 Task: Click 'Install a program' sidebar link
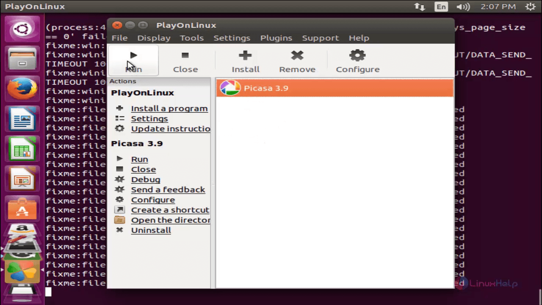169,108
